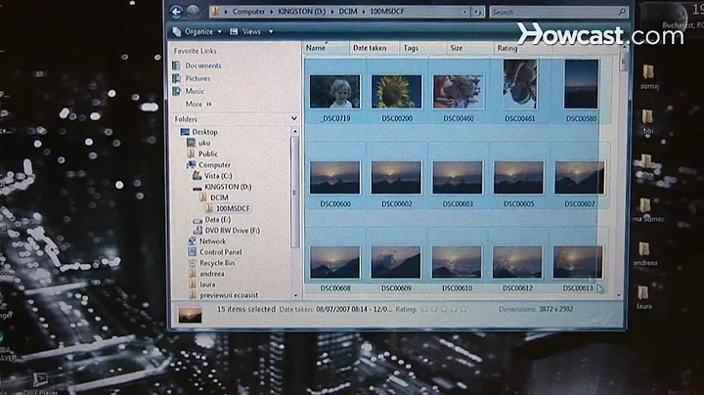Click the Views toolbar icon
This screenshot has height=395, width=704.
point(234,32)
